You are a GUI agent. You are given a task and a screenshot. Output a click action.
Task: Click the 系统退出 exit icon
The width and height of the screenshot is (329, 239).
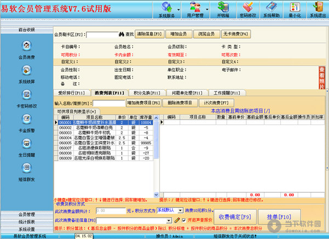pos(318,10)
